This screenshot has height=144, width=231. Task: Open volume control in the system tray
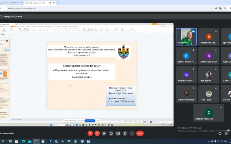coord(221,141)
